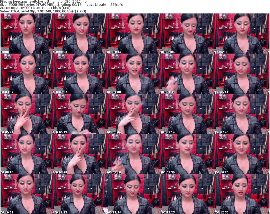Open the thumbnail marked 00:11:23
The height and width of the screenshot is (214, 270).
pos(81,194)
